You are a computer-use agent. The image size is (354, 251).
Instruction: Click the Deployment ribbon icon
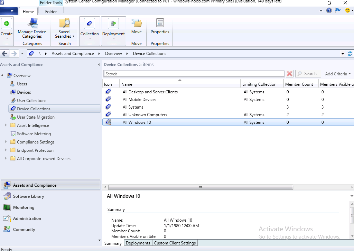113,24
